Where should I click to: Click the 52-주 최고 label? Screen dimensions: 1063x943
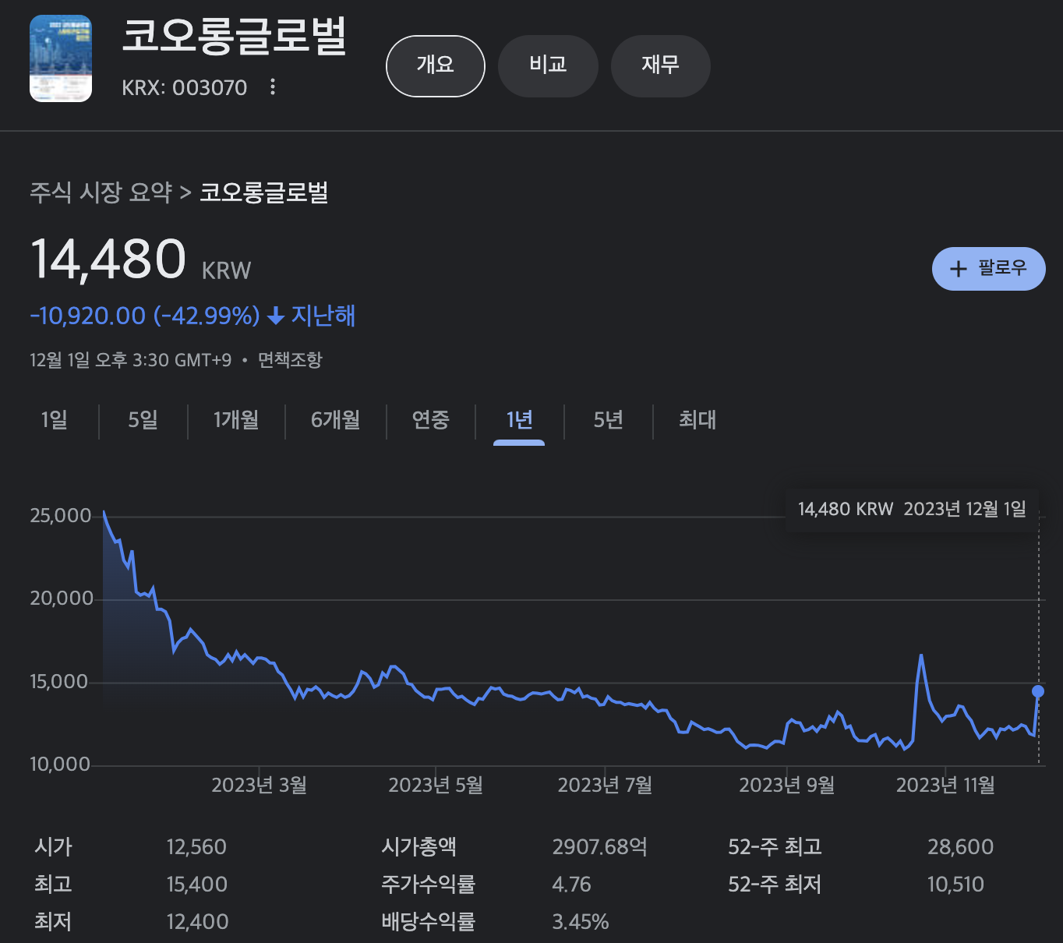pyautogui.click(x=775, y=847)
